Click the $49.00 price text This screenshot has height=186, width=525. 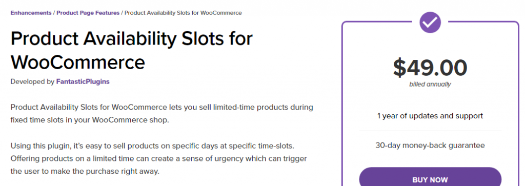430,68
